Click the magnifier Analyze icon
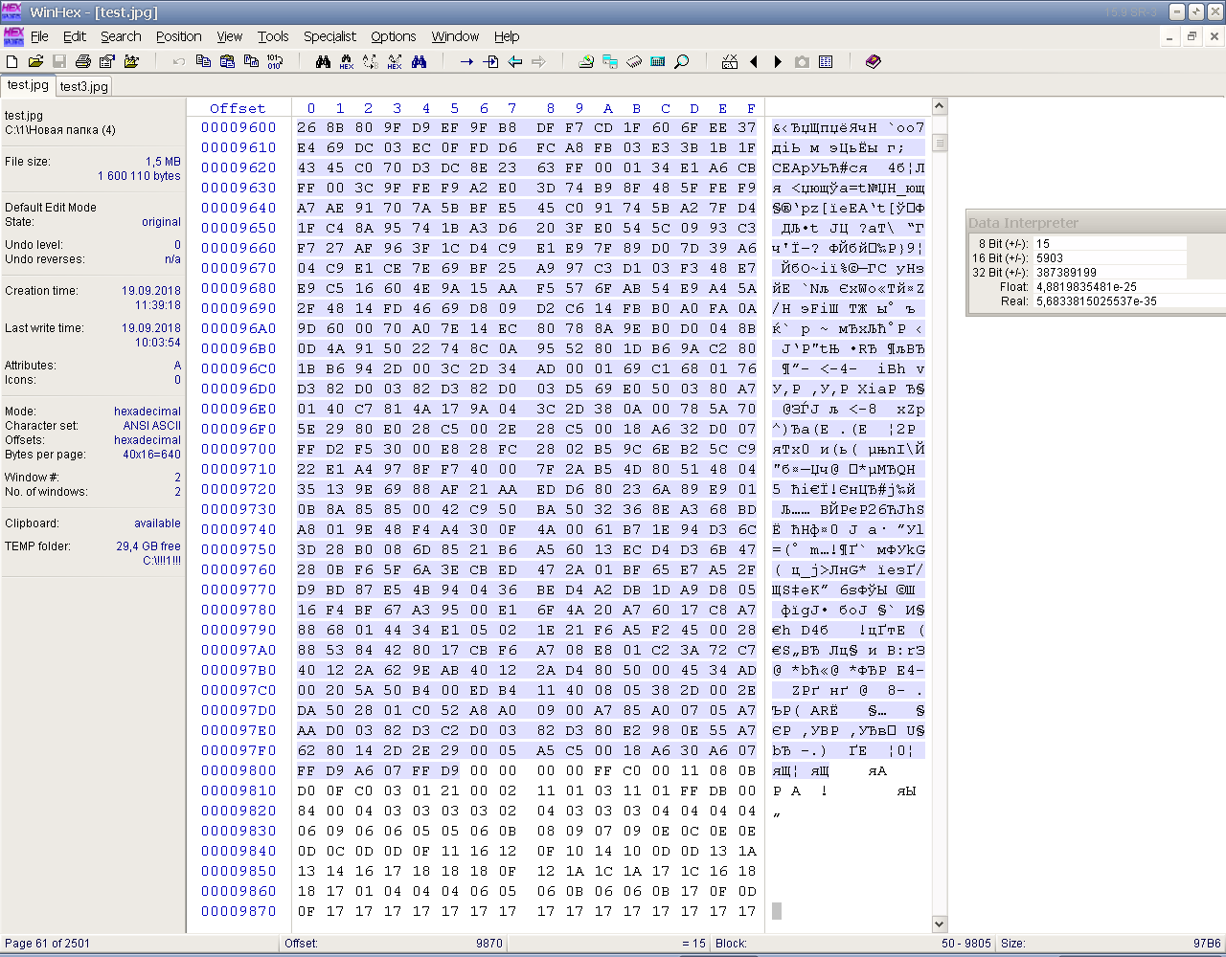The width and height of the screenshot is (1226, 957). [x=682, y=61]
